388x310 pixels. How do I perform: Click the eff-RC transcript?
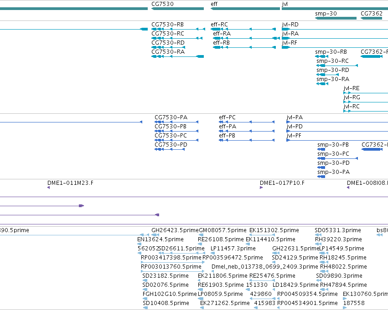[x=243, y=29]
